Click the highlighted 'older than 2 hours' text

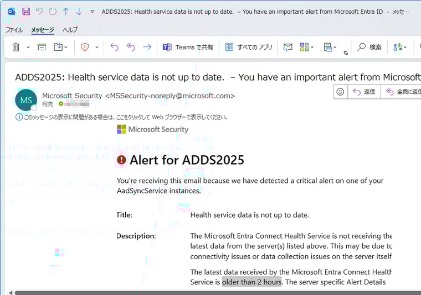(251, 282)
